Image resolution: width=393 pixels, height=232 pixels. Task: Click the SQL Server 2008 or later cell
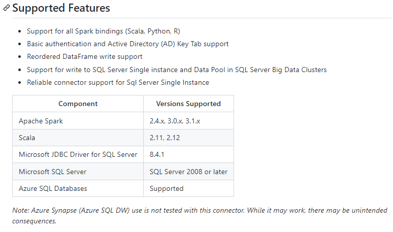(x=188, y=172)
